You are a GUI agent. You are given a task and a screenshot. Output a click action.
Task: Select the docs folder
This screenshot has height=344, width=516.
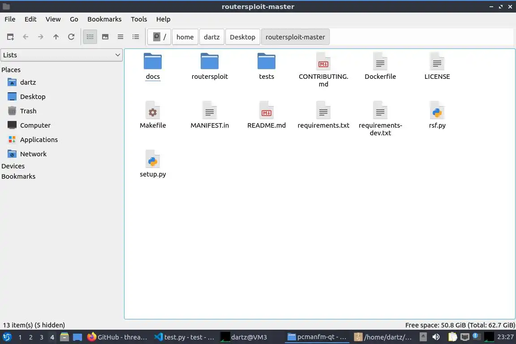point(153,67)
